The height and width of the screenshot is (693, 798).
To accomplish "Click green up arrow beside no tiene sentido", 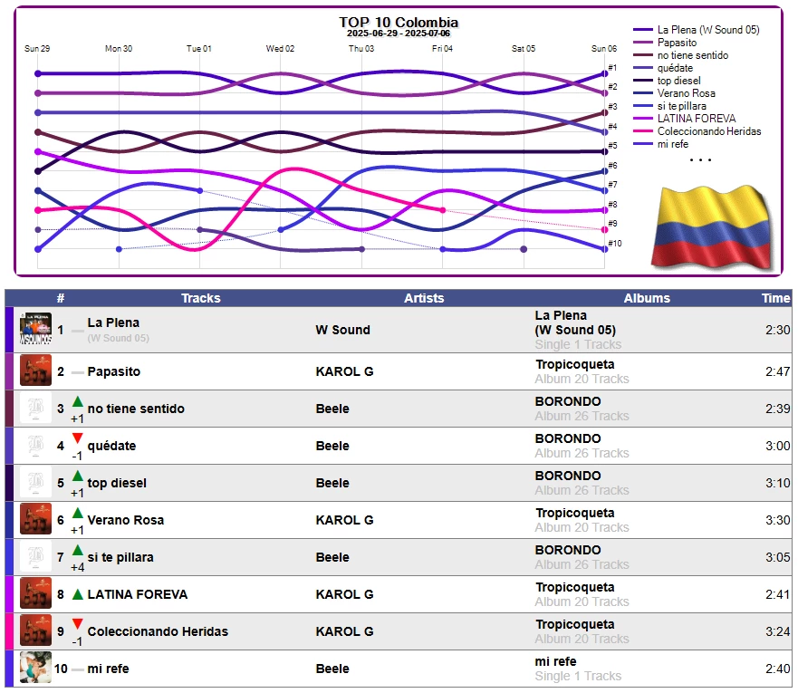I will [x=77, y=402].
